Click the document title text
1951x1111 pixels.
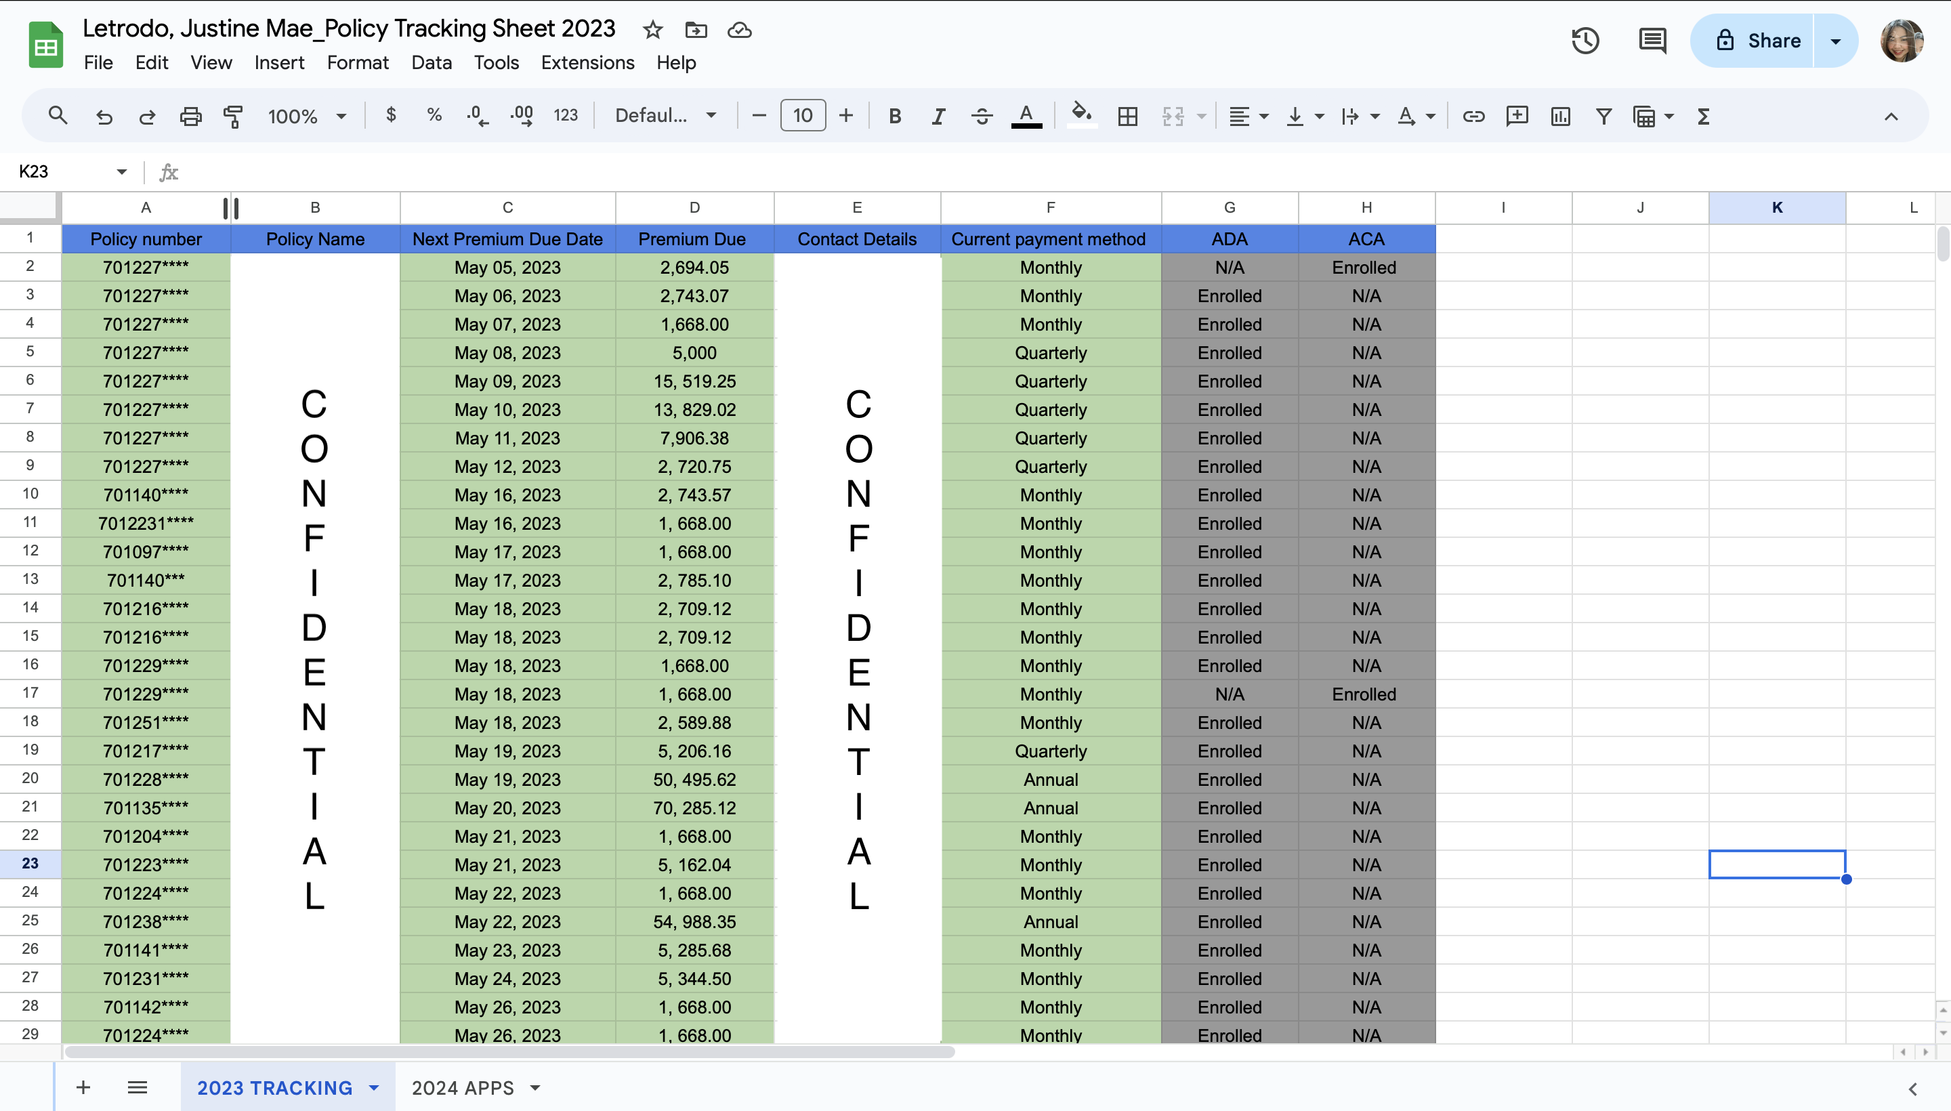349,28
